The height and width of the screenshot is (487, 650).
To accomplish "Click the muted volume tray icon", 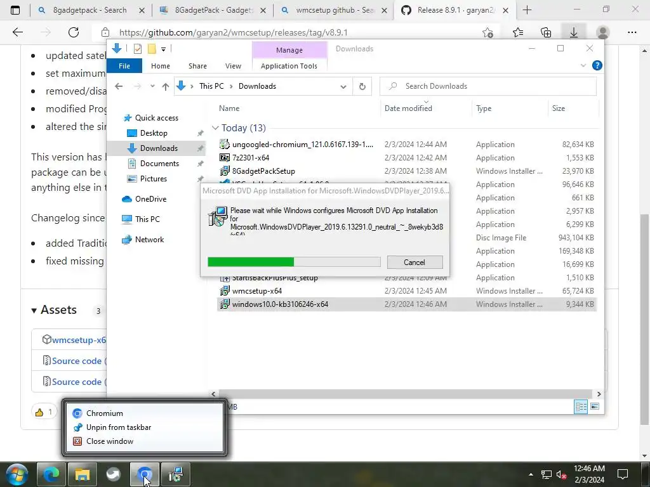I will [x=562, y=474].
